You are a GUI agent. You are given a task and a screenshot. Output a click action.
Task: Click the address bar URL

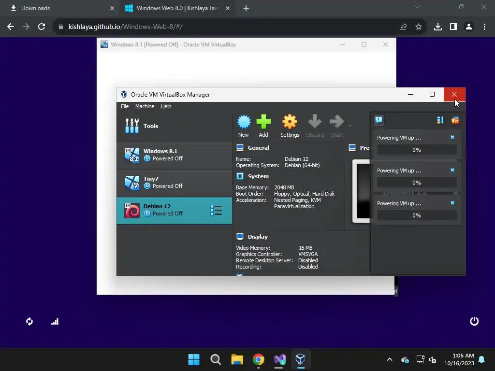(125, 27)
